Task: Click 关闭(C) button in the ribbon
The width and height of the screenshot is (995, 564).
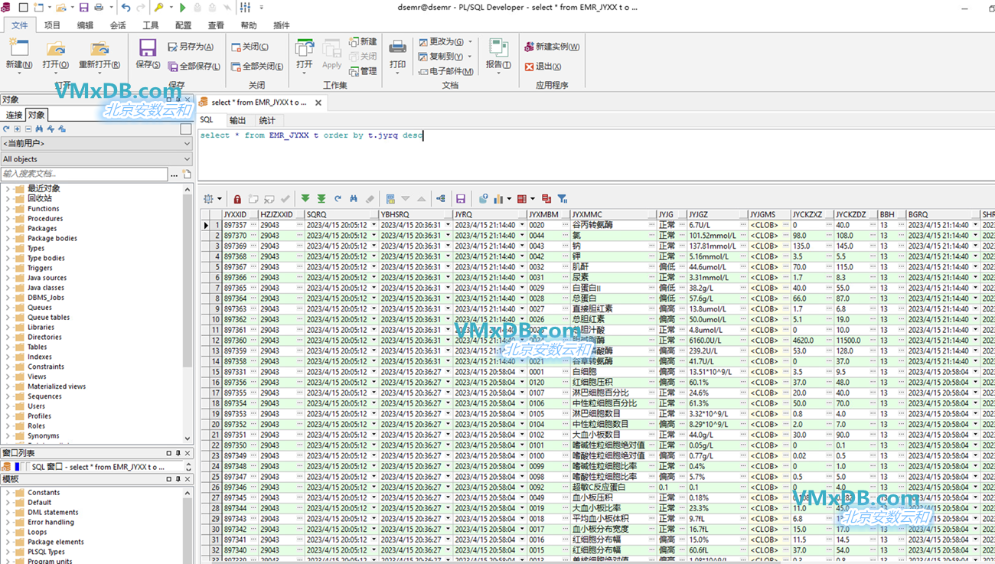Action: point(249,47)
